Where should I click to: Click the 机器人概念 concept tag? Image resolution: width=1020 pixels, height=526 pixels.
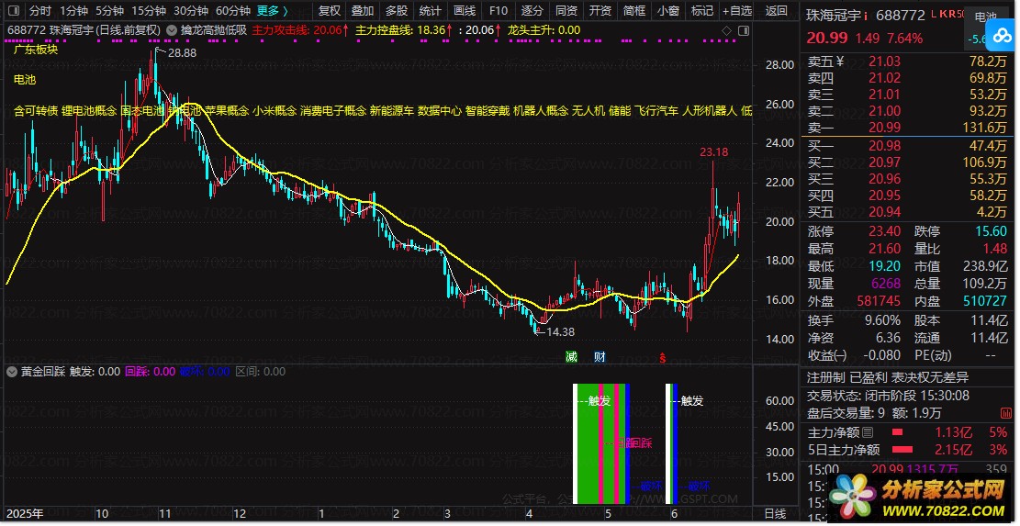coord(541,110)
